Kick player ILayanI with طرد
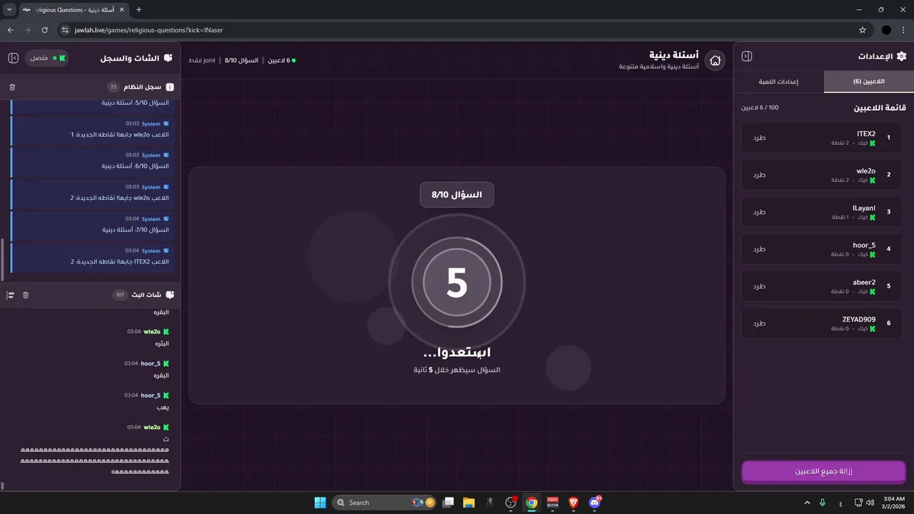Screen dimensions: 914x514 (x=759, y=212)
